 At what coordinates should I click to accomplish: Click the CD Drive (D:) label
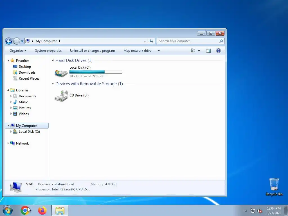point(79,95)
